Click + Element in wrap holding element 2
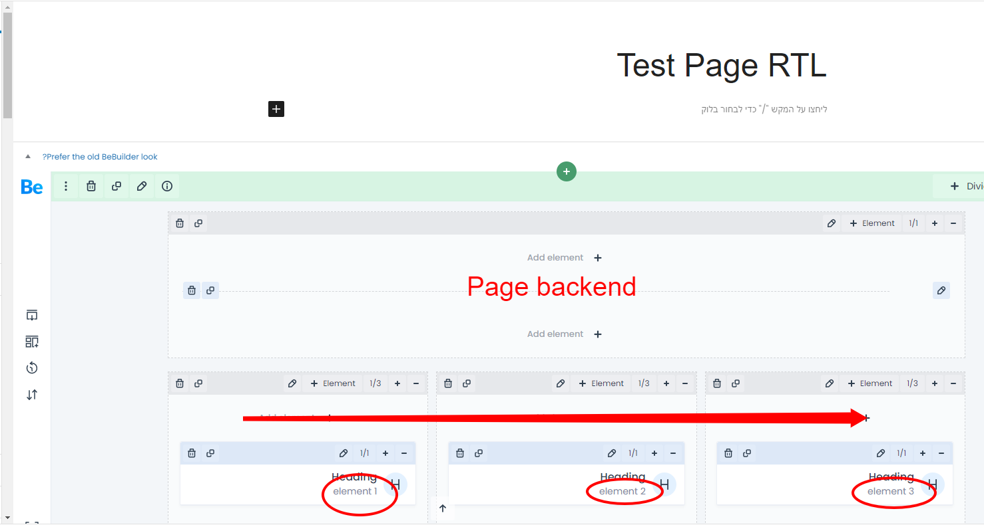Viewport: 984px width, 525px height. click(601, 383)
